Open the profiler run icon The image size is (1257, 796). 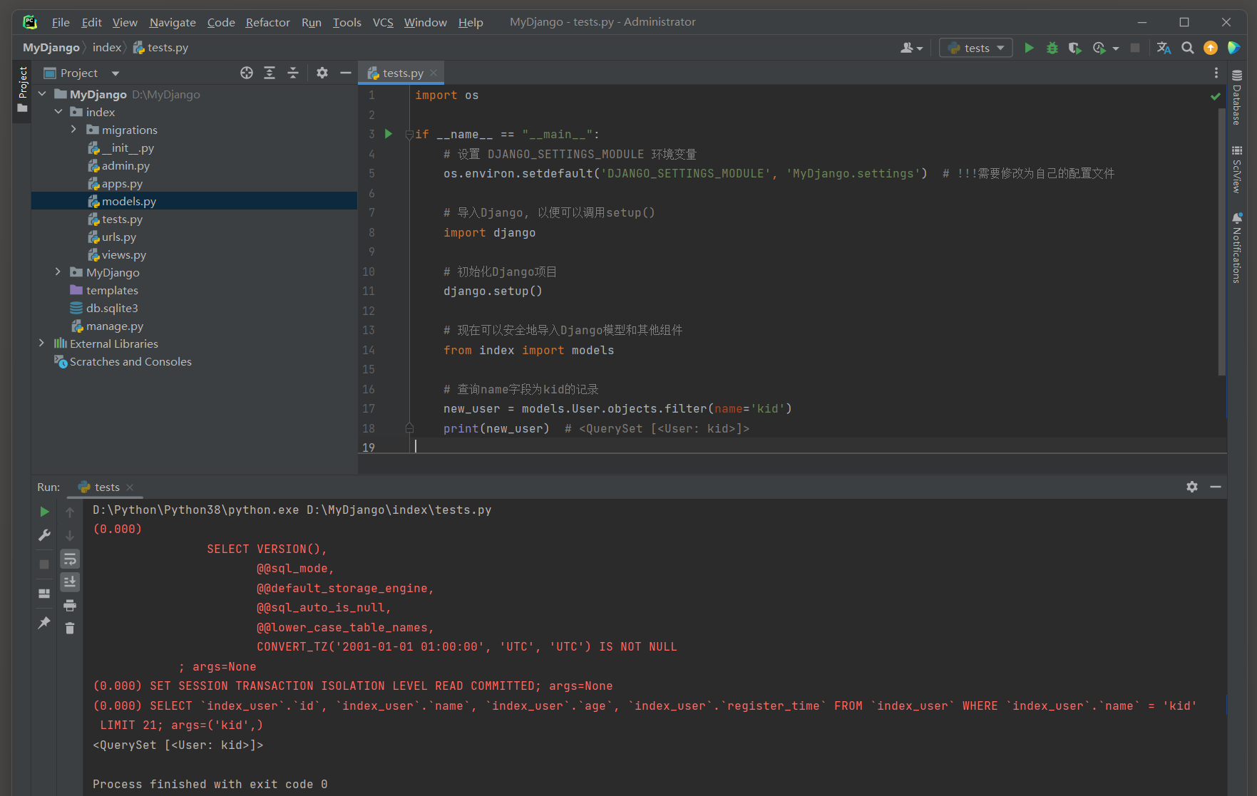[x=1099, y=48]
